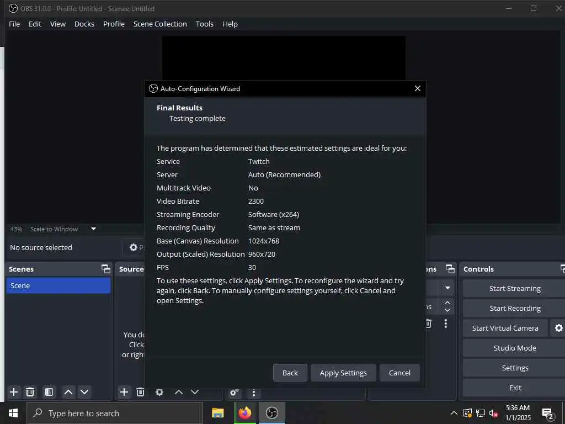Screen dimensions: 565x424
Task: Click the 'Same as stream' recording quality value
Action: pyautogui.click(x=274, y=228)
